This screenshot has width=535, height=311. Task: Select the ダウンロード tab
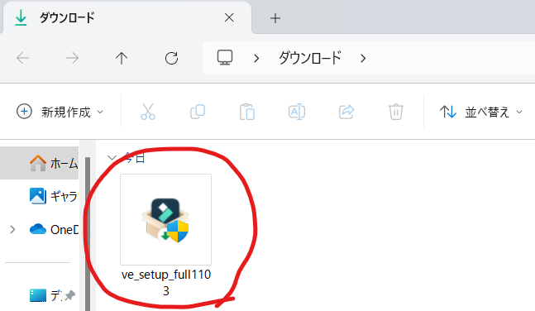(x=127, y=17)
